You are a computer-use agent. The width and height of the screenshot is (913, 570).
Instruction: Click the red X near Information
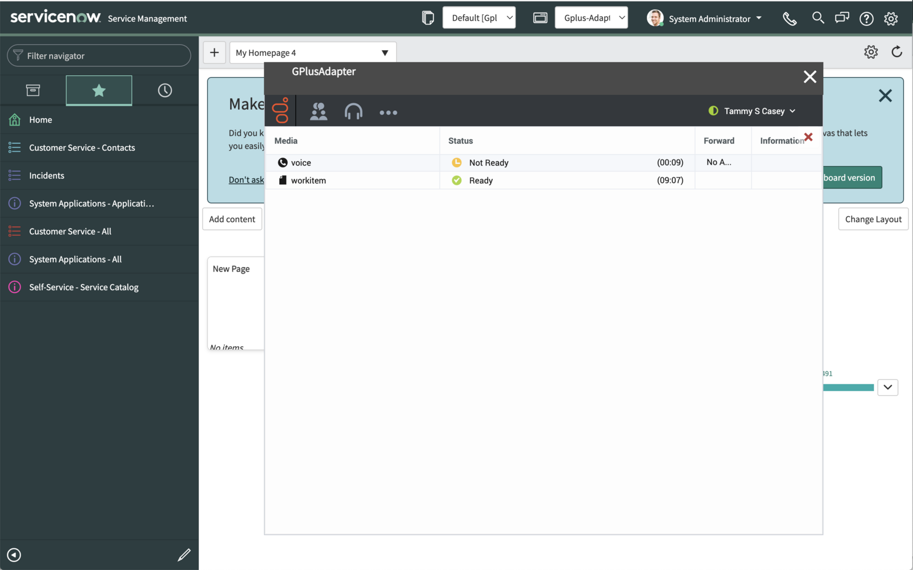[809, 137]
